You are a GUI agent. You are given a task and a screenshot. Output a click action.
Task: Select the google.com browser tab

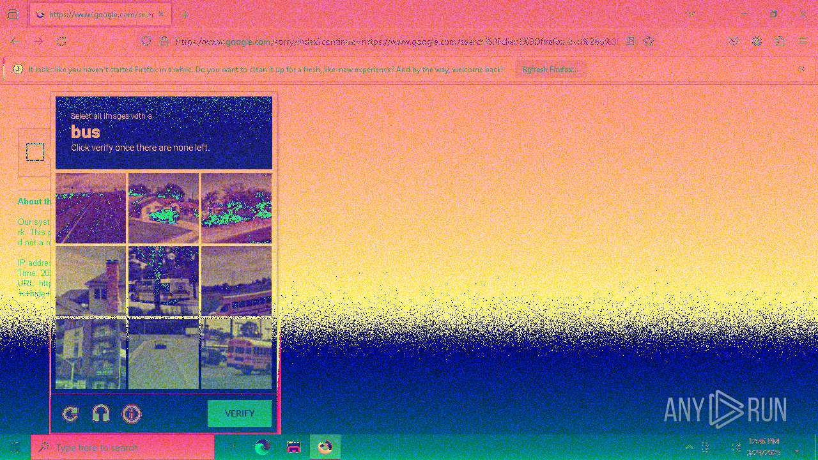(99, 14)
